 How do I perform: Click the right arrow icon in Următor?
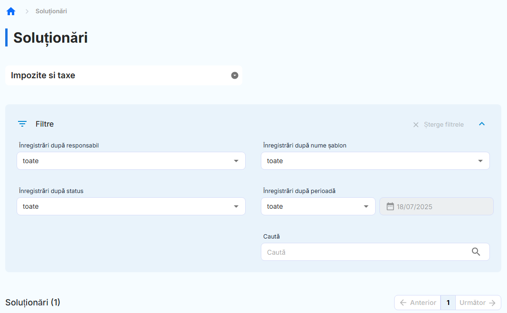pyautogui.click(x=492, y=303)
